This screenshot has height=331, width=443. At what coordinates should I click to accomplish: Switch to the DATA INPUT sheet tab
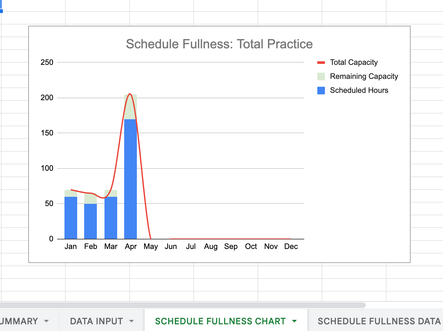pos(96,321)
